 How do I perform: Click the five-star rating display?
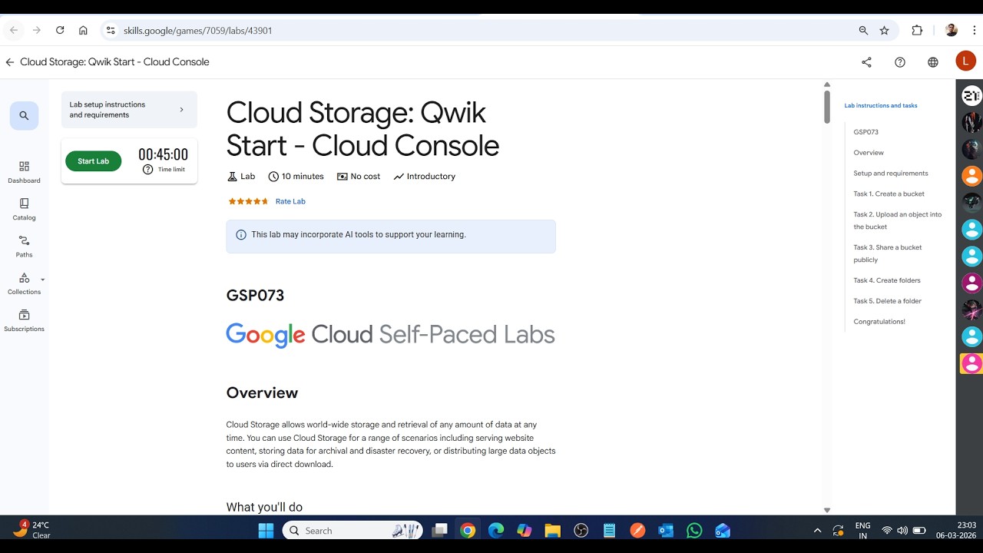click(248, 201)
